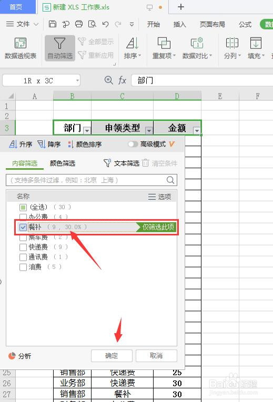
Task: Click the filter search input field
Action: click(92, 180)
